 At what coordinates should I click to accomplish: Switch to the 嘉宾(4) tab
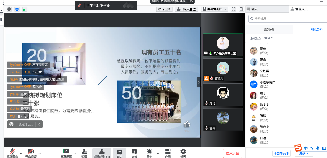pos(269,29)
